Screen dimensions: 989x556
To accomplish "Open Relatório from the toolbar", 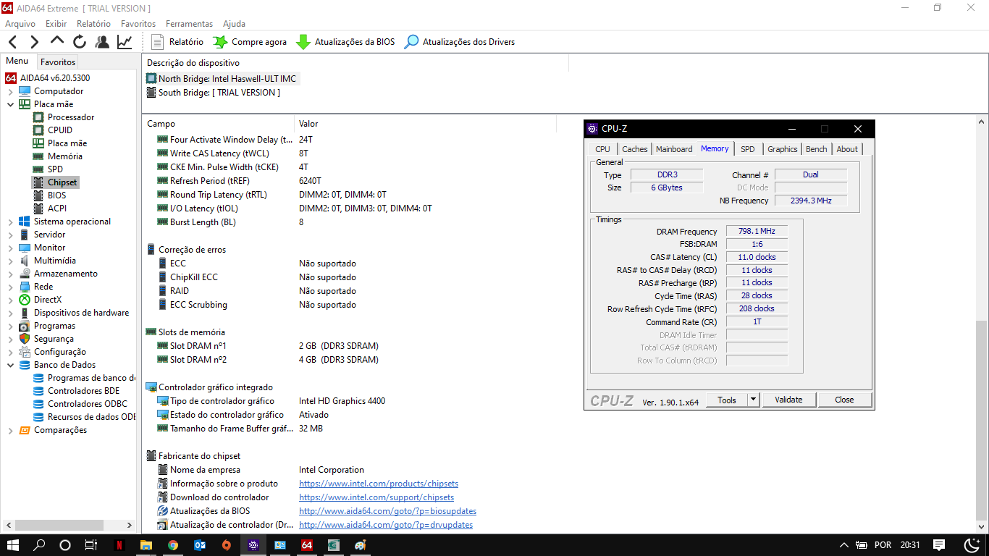I will pyautogui.click(x=177, y=42).
